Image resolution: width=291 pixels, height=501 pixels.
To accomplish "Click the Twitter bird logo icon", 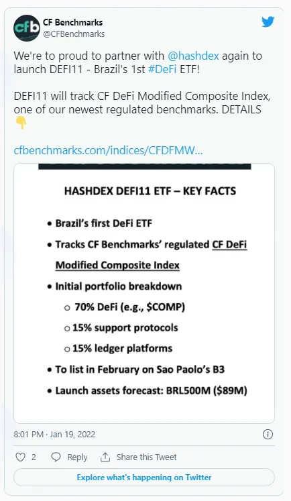I will (x=268, y=21).
